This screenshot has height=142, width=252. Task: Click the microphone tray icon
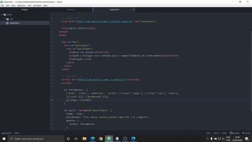pyautogui.click(x=211, y=138)
